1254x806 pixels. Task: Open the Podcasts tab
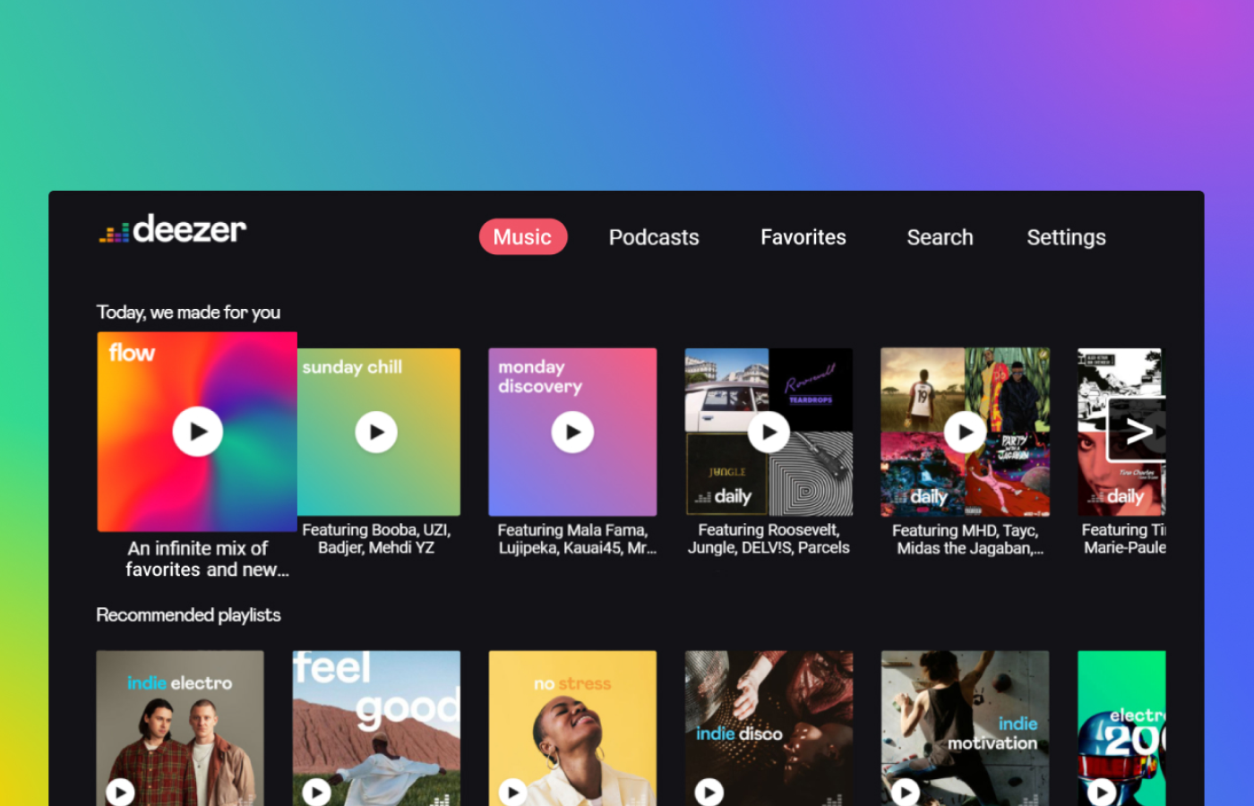[654, 237]
